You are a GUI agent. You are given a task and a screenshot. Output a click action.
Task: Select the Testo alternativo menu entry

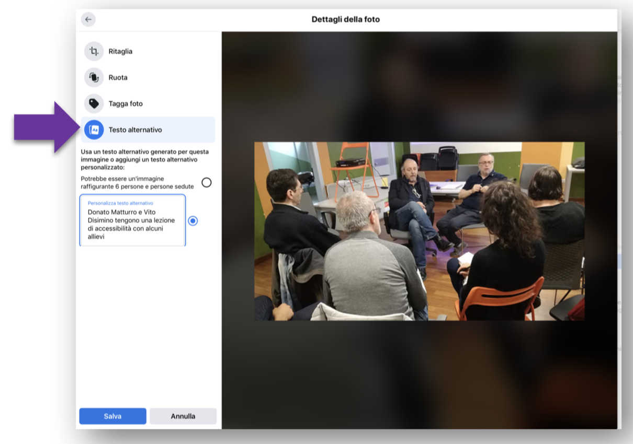click(148, 130)
